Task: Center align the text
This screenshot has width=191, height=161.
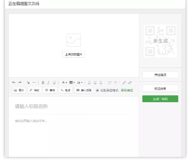Action: (95, 83)
